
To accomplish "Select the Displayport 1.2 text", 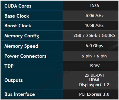I will point(94,85).
